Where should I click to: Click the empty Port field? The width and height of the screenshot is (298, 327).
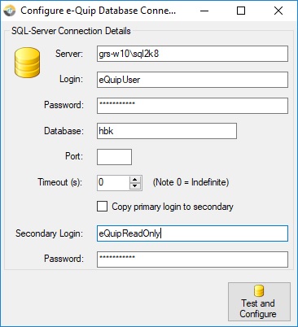114,157
